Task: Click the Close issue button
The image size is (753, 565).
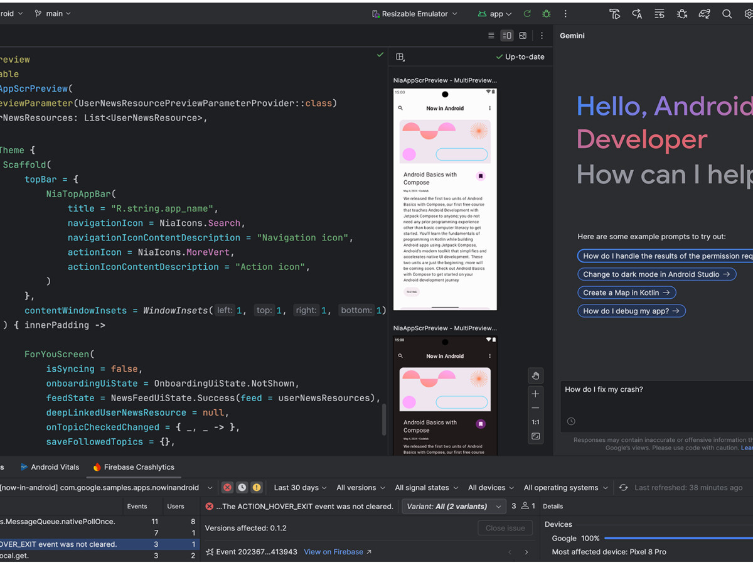Action: [505, 528]
